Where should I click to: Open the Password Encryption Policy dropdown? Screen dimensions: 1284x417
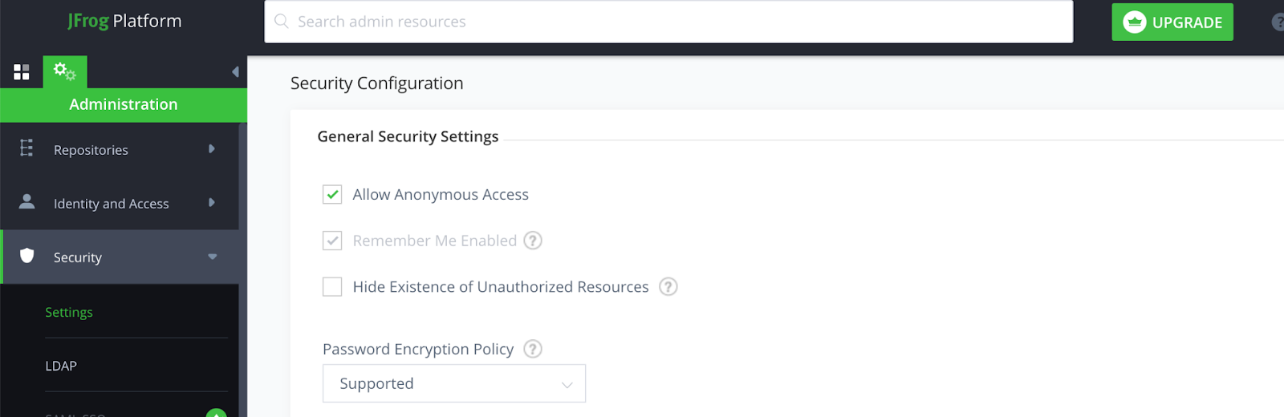(453, 383)
